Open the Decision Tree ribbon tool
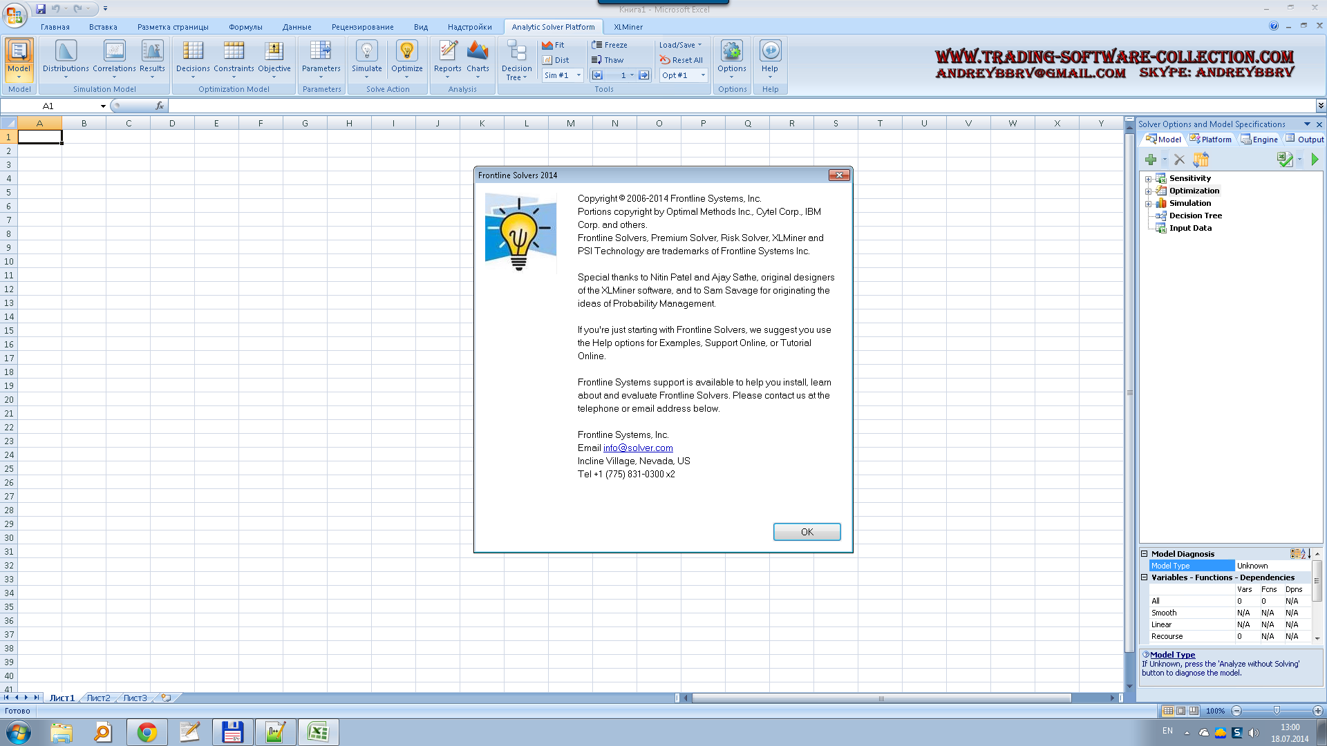 coord(516,59)
